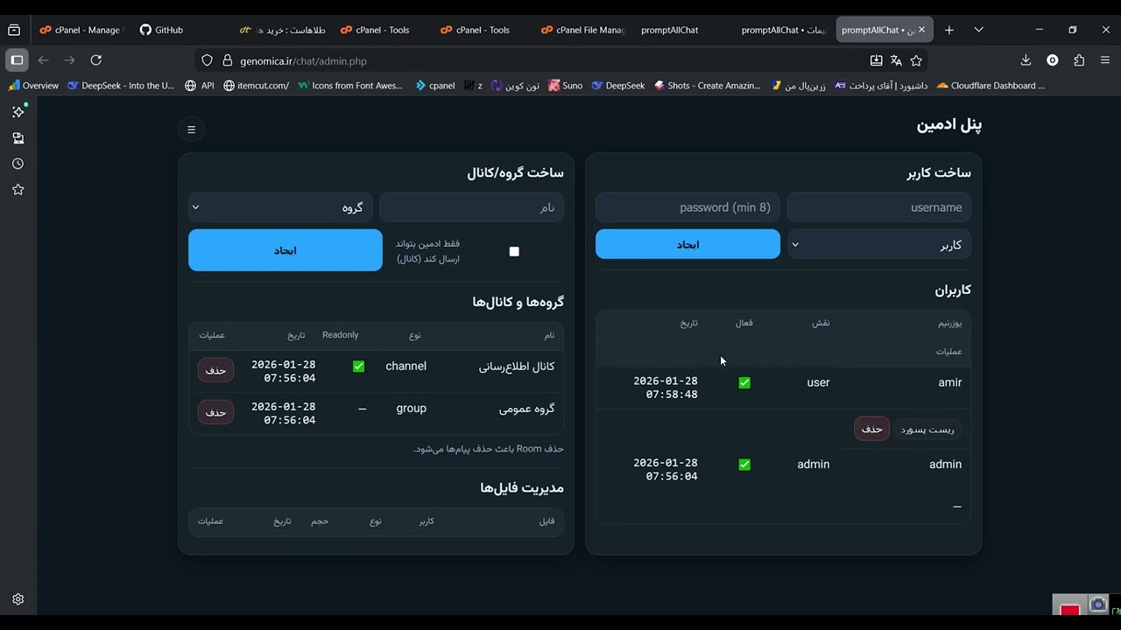Open the Shots - Create Amazing bookmark
Image resolution: width=1121 pixels, height=630 pixels.
tap(707, 86)
